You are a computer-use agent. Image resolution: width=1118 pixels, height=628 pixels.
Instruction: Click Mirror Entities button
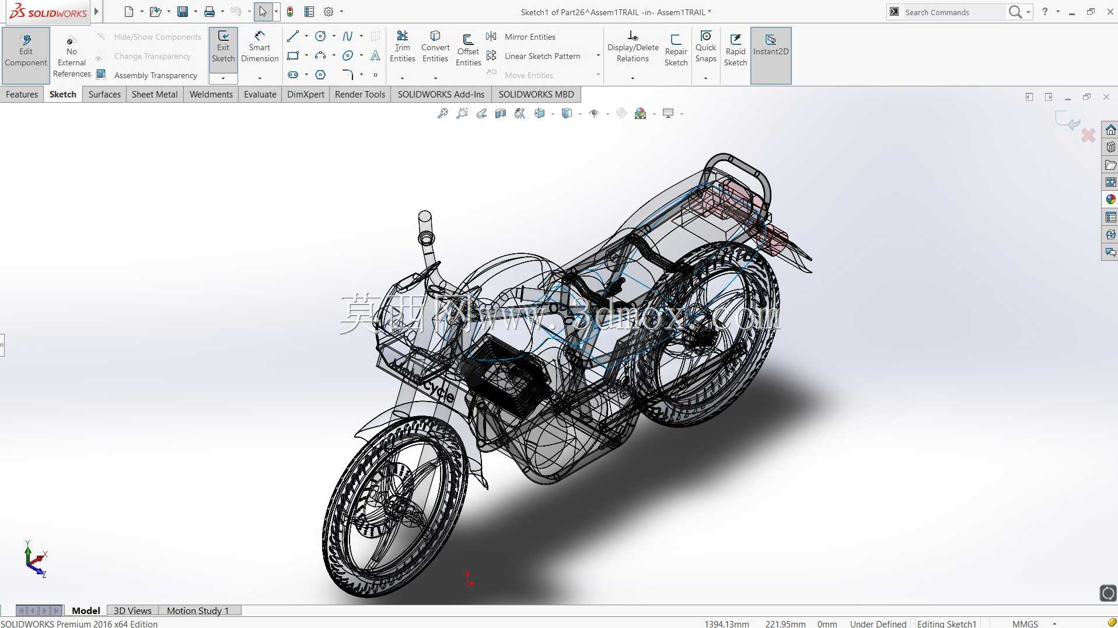coord(522,36)
